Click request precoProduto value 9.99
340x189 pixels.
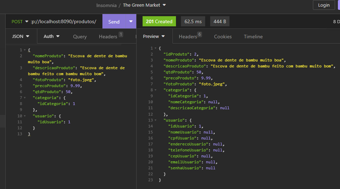pyautogui.click(x=75, y=86)
